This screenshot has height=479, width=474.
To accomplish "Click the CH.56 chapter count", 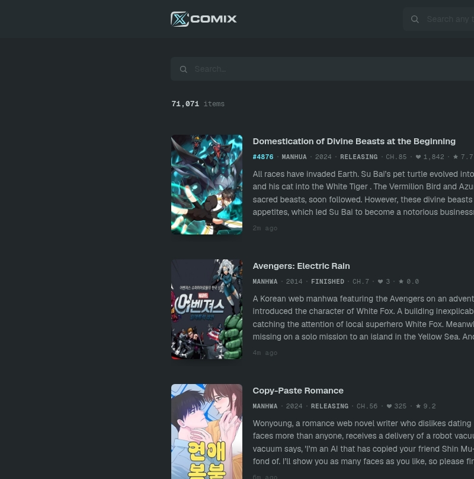I will pyautogui.click(x=367, y=407).
